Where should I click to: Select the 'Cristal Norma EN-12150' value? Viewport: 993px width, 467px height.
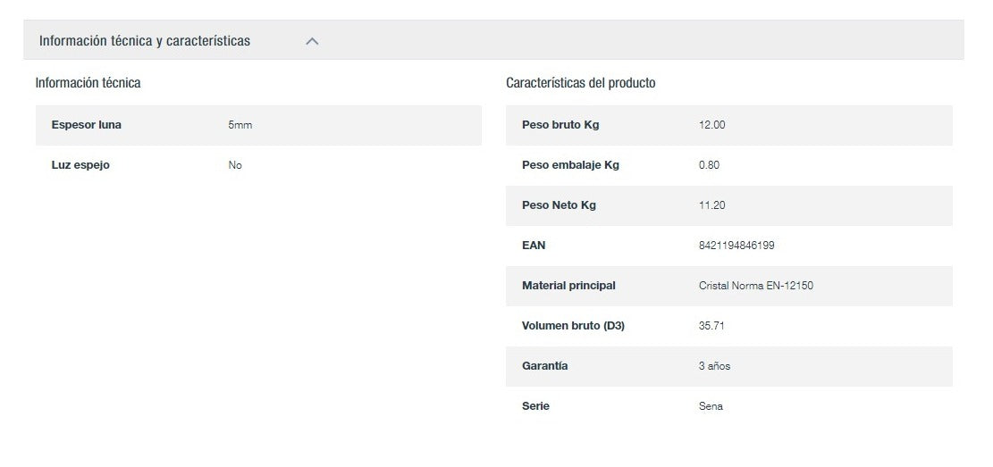tap(755, 286)
